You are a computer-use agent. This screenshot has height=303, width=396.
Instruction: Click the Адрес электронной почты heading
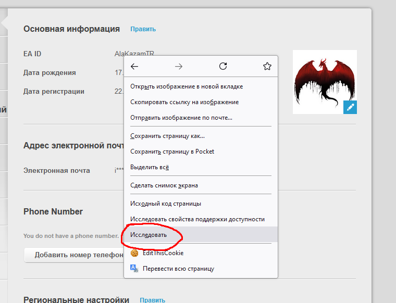coord(74,146)
